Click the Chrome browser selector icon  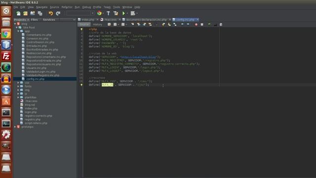point(99,13)
